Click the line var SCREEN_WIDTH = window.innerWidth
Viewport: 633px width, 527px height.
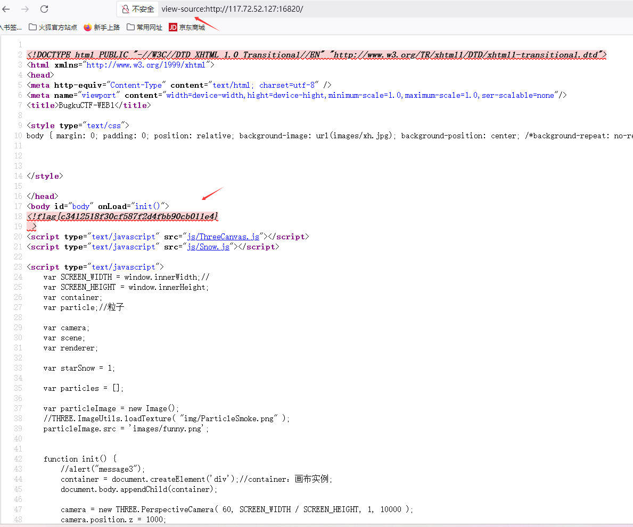click(126, 277)
